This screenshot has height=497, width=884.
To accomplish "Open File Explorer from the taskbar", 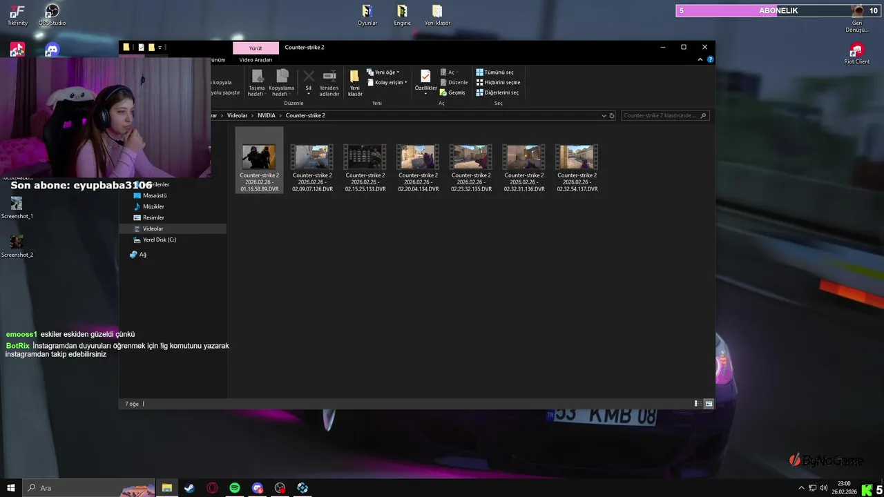I will [x=167, y=488].
